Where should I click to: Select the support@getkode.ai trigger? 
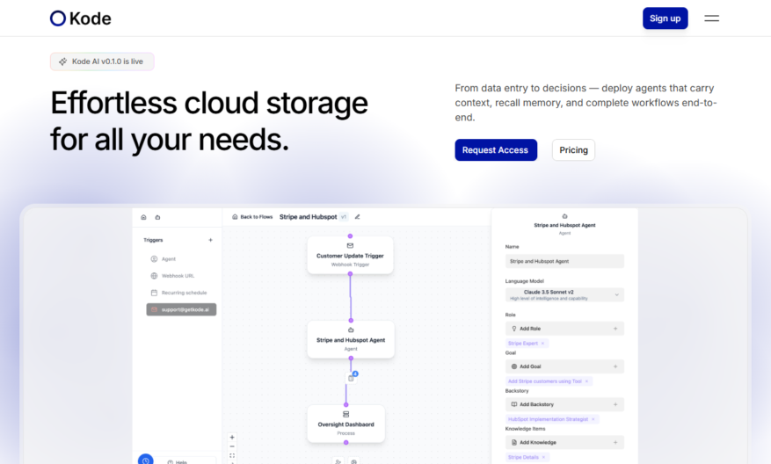181,309
